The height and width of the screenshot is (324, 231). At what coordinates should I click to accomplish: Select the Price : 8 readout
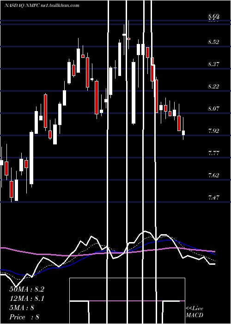tap(24, 317)
